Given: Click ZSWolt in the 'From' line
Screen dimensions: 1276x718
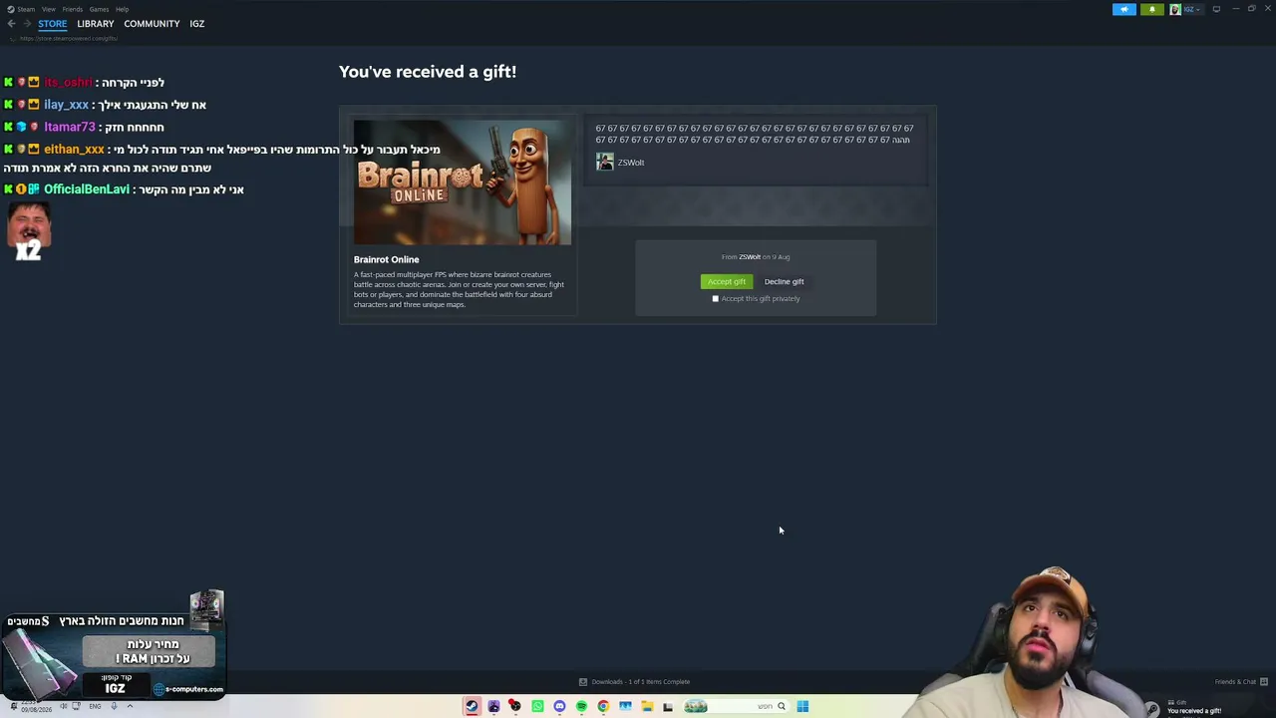Looking at the screenshot, I should 750,257.
